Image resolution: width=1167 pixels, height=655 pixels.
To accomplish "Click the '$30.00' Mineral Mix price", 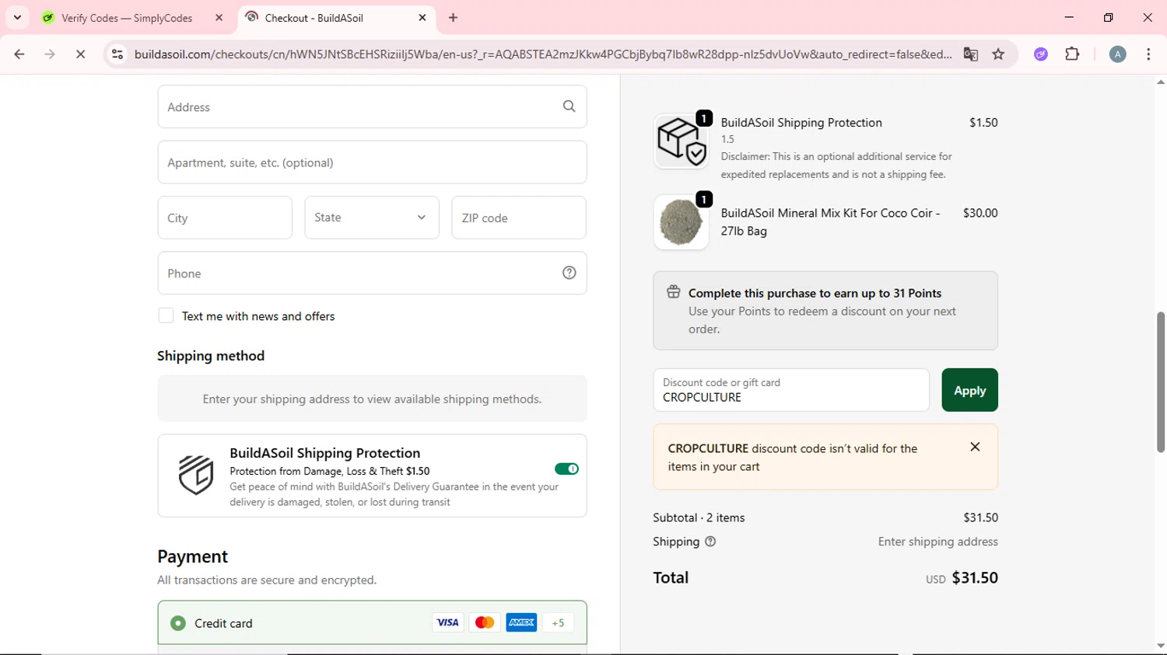I will (980, 213).
